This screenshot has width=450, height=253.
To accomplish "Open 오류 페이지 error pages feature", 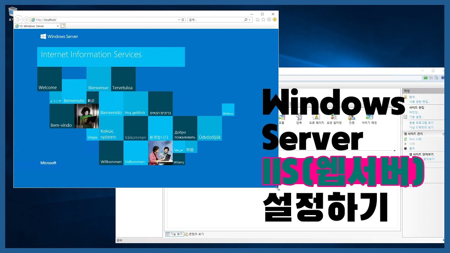I will click(316, 119).
